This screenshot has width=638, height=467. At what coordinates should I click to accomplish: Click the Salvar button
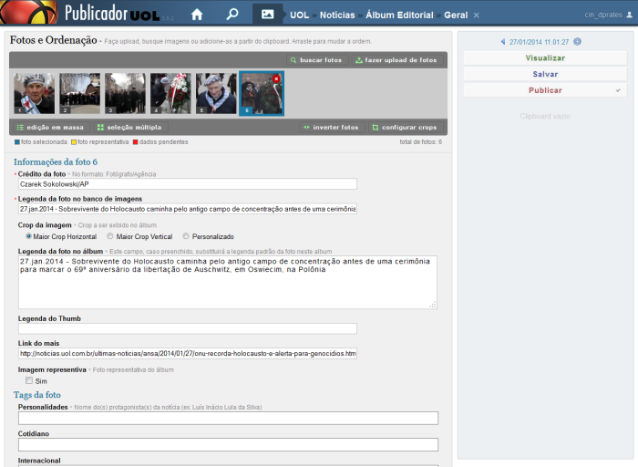click(x=545, y=74)
